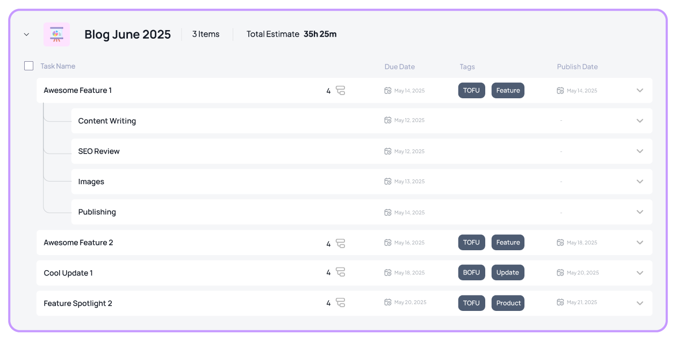The height and width of the screenshot is (341, 676).
Task: Expand the Awesome Feature 2 row chevron
Action: (640, 243)
